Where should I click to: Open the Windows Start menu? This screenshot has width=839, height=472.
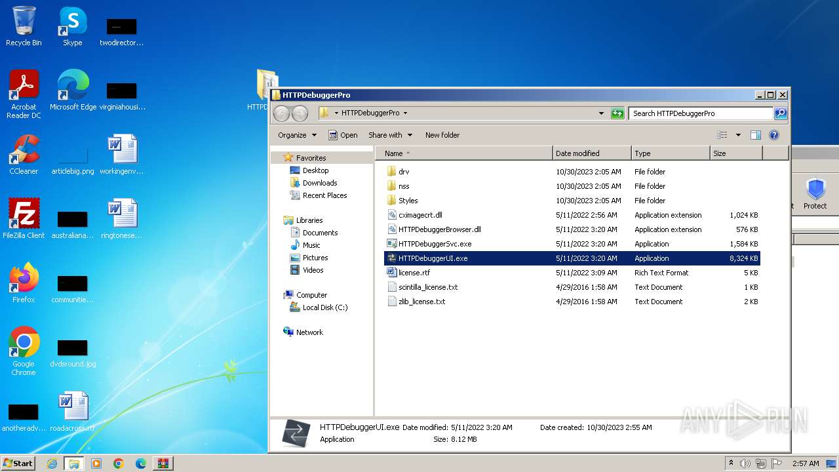click(x=18, y=463)
